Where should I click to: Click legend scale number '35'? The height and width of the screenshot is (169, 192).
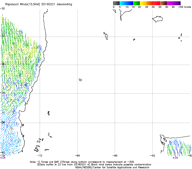tap(160, 7)
